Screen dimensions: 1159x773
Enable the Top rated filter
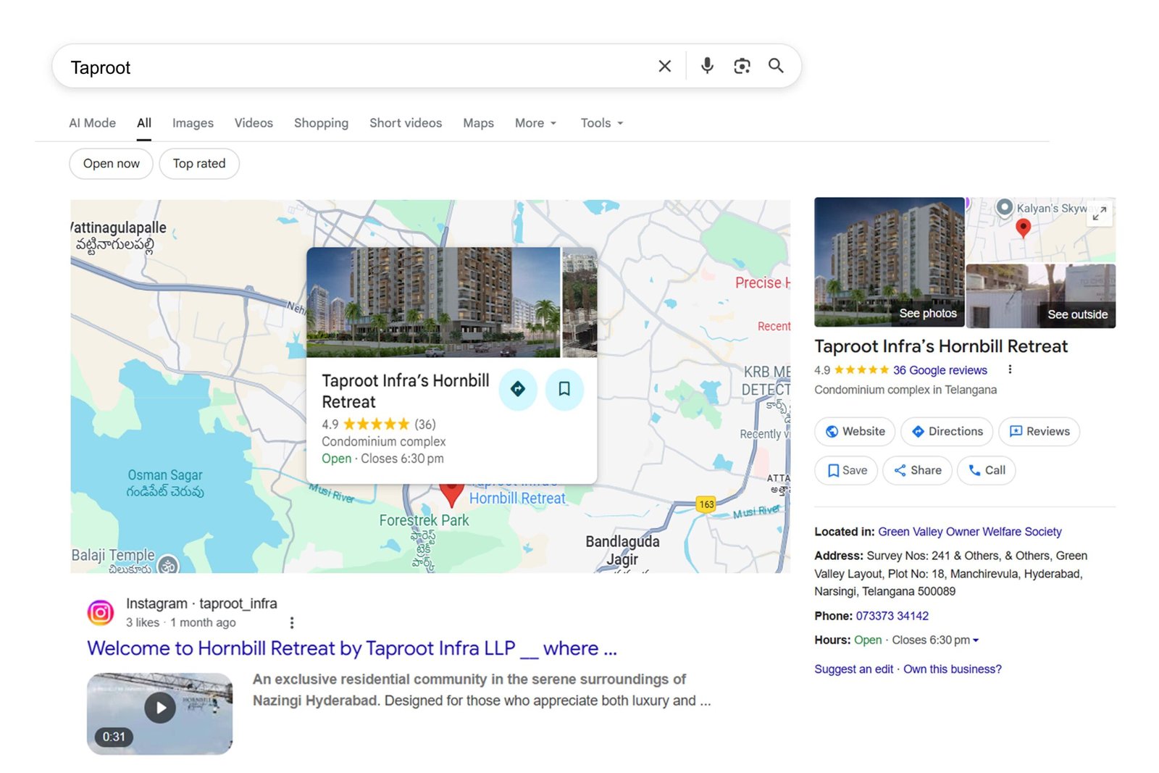coord(199,163)
